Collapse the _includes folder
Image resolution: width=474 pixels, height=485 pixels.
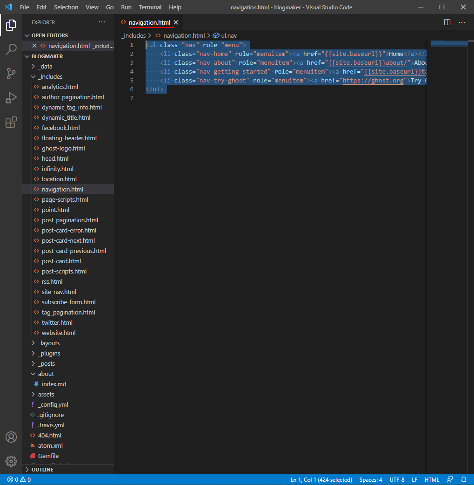33,77
